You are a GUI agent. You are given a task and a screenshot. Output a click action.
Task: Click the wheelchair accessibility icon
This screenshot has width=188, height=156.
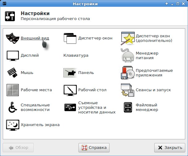[x=13, y=107]
